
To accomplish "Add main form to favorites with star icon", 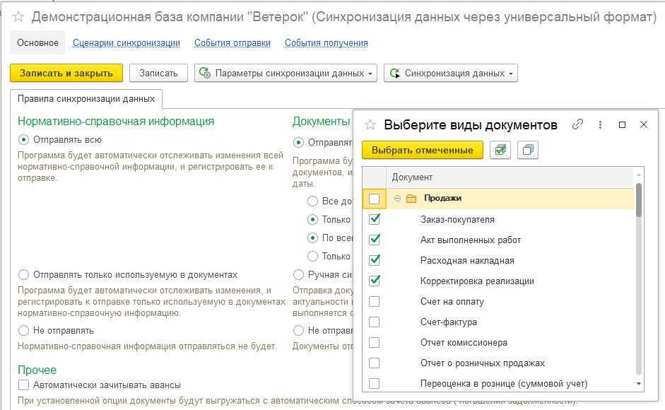I will (x=19, y=17).
